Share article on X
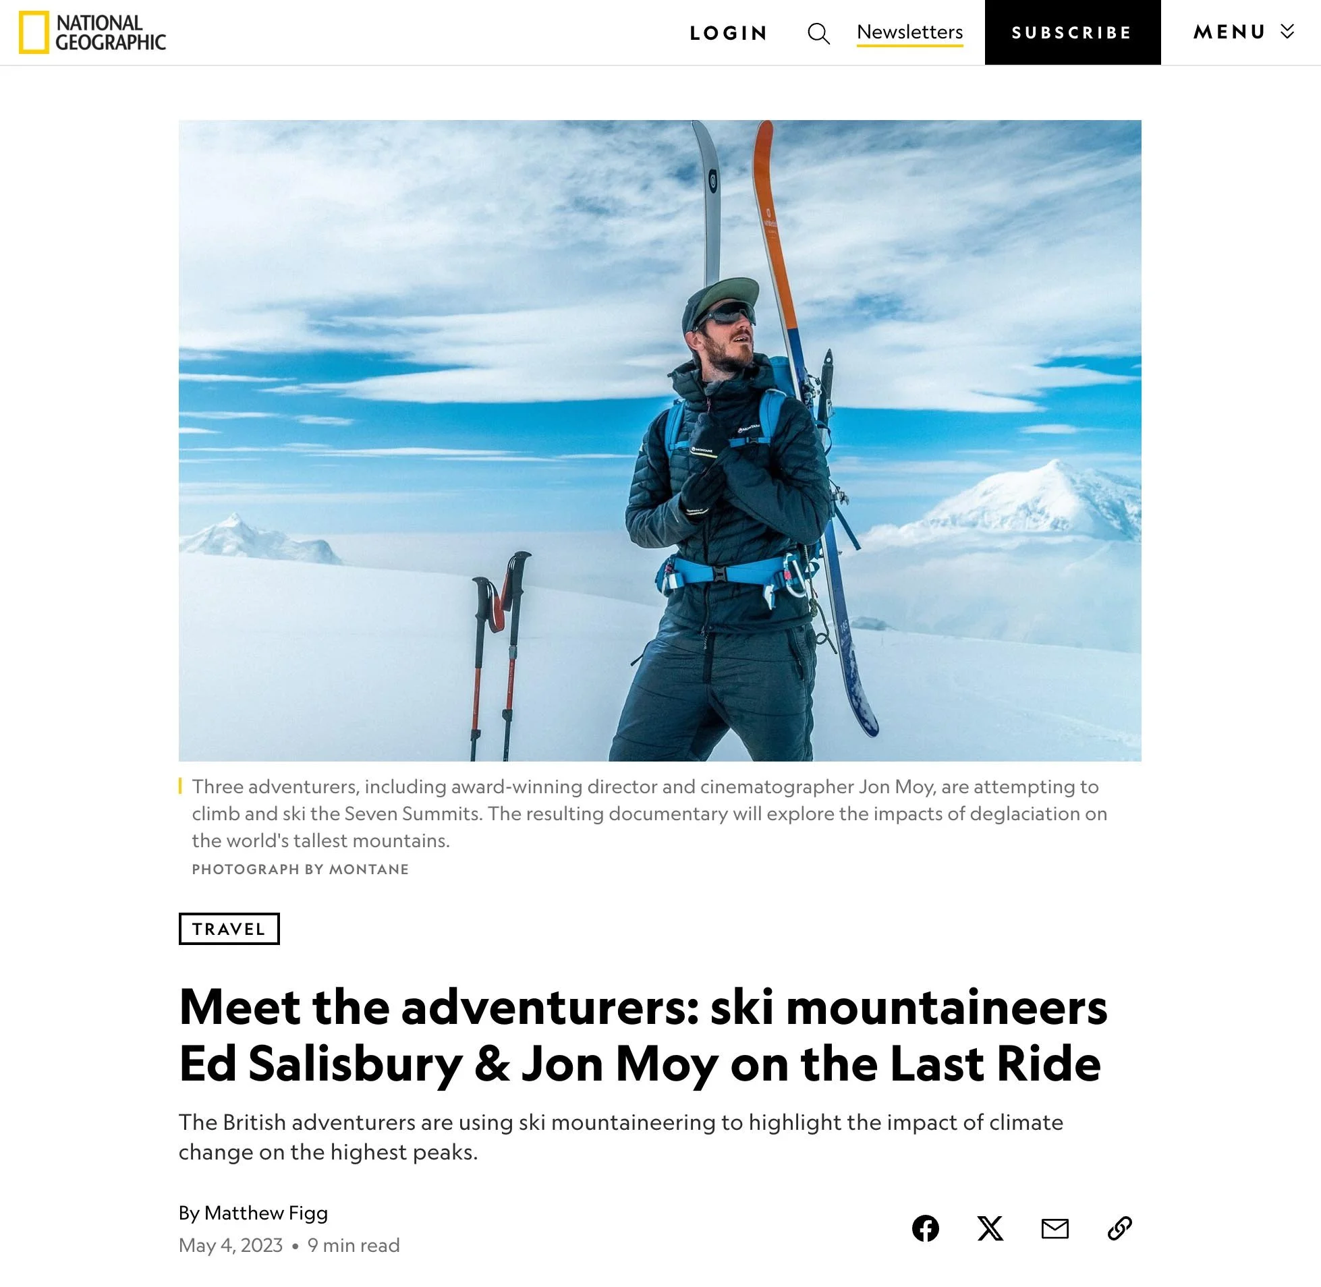 pos(990,1228)
